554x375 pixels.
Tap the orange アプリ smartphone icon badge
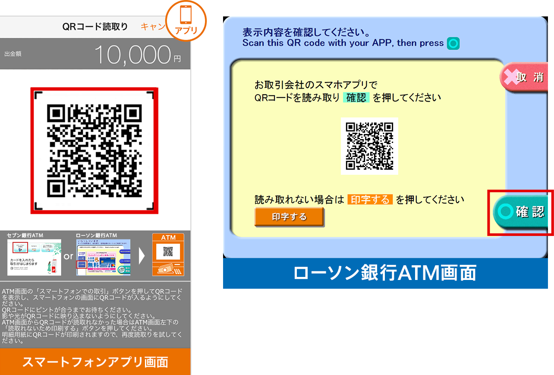pos(186,21)
